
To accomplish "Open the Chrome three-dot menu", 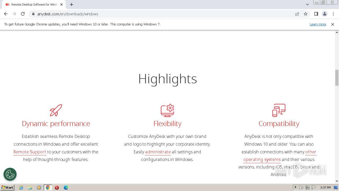I will 333,14.
